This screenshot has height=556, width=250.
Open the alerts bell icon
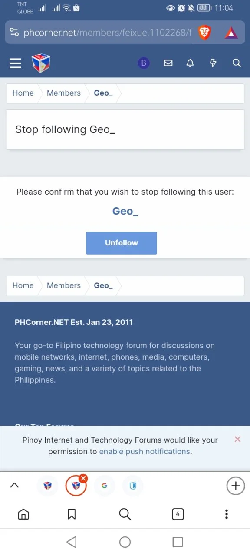[190, 63]
